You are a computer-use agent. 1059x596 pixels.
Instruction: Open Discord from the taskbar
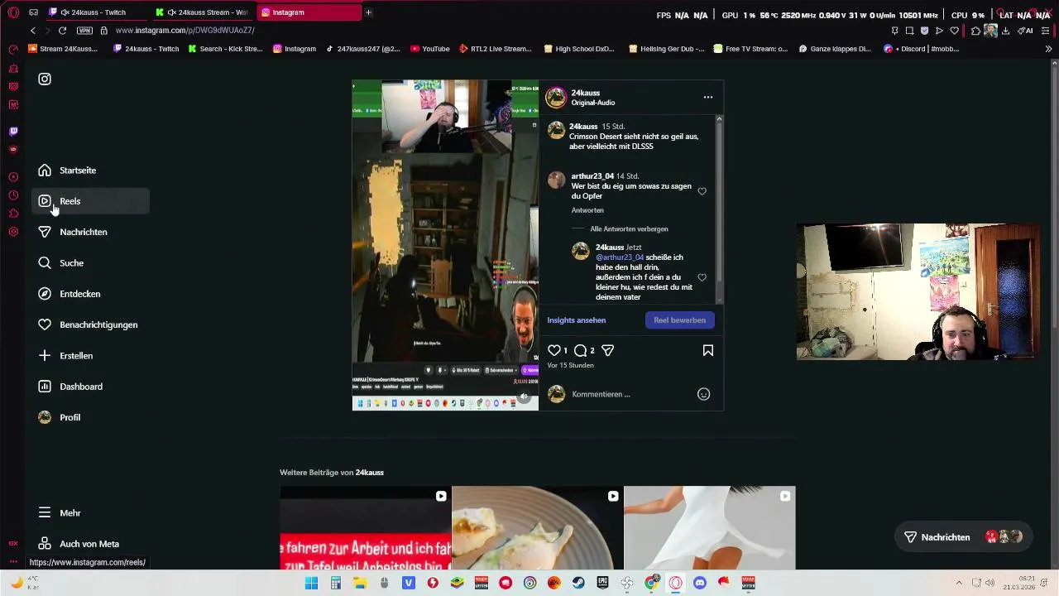pos(700,584)
